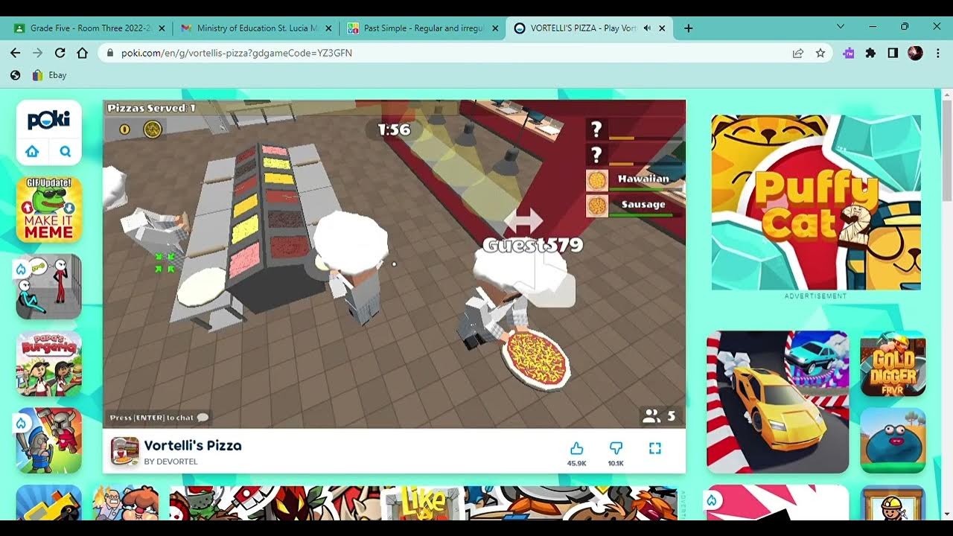
Task: Open chat via Press ENTER to chat
Action: (x=159, y=418)
